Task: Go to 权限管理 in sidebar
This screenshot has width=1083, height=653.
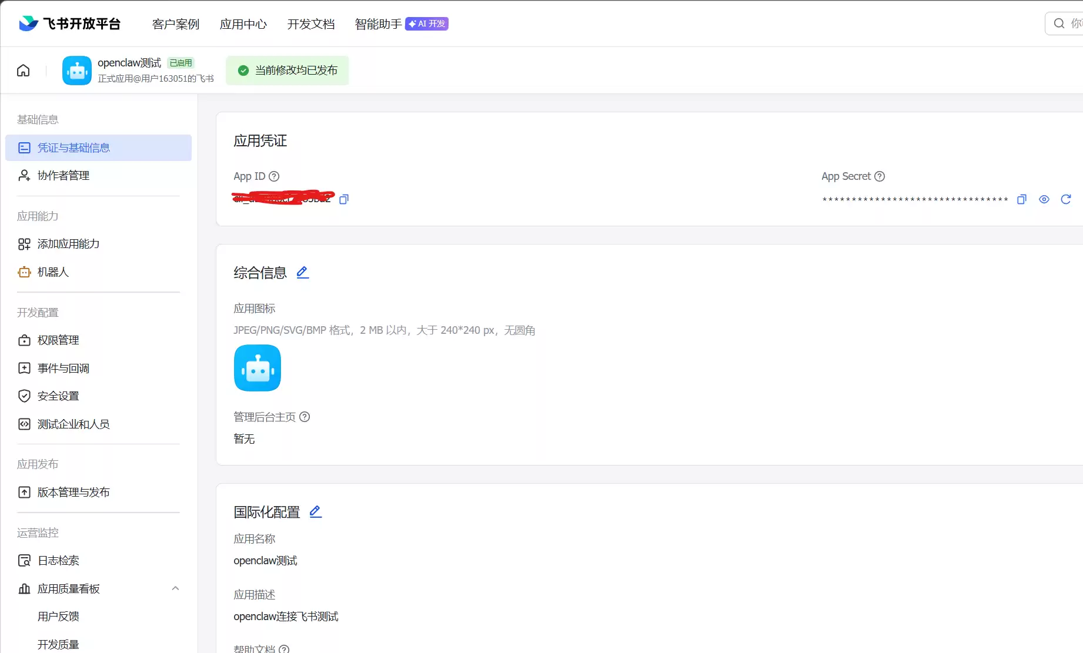Action: (x=58, y=340)
